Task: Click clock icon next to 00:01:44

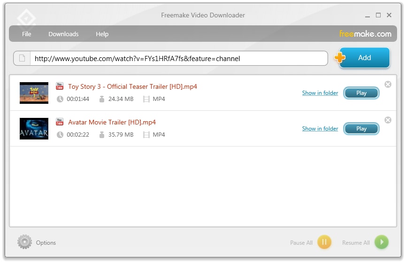Action: 60,99
